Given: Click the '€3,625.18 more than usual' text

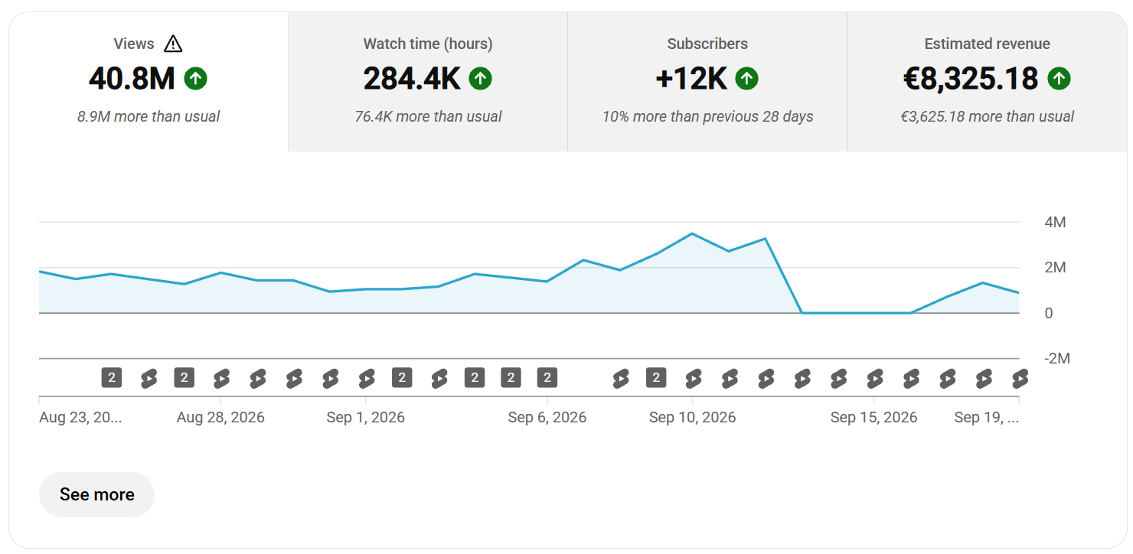Looking at the screenshot, I should pos(987,116).
